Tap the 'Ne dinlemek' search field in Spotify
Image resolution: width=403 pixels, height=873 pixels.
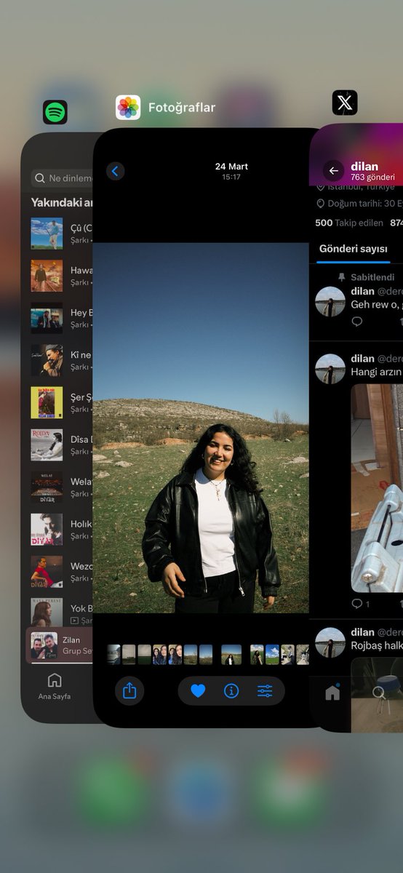[x=62, y=178]
